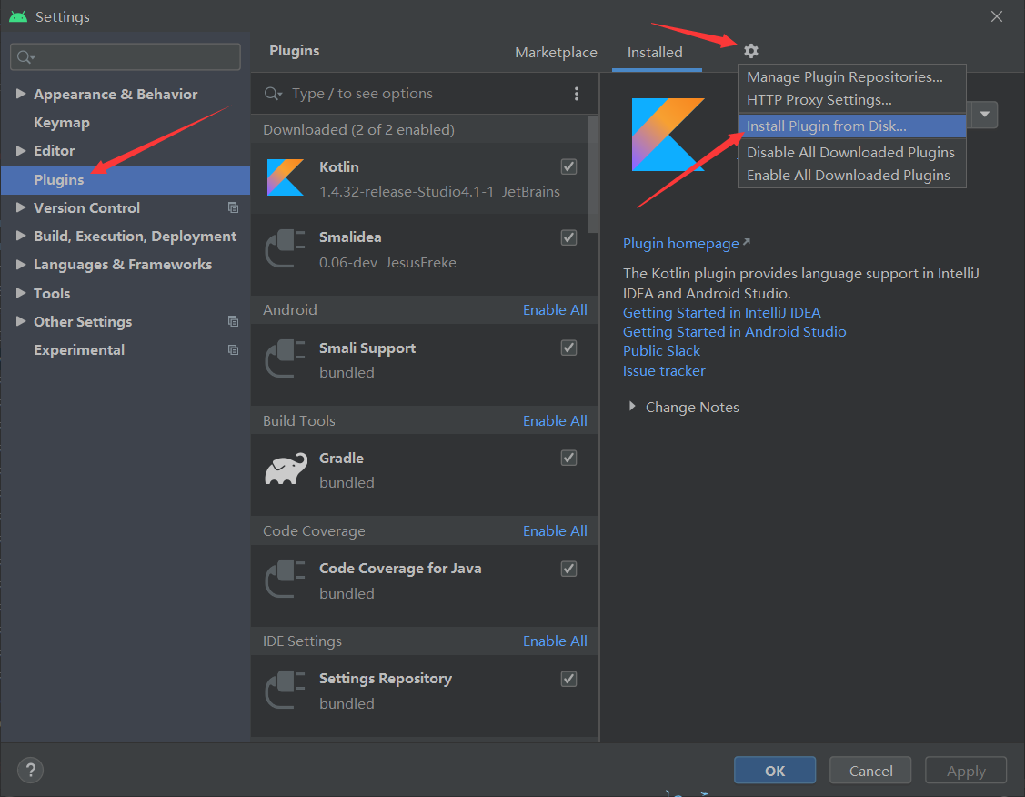
Task: Expand Build, Execution, Deployment node
Action: click(21, 236)
